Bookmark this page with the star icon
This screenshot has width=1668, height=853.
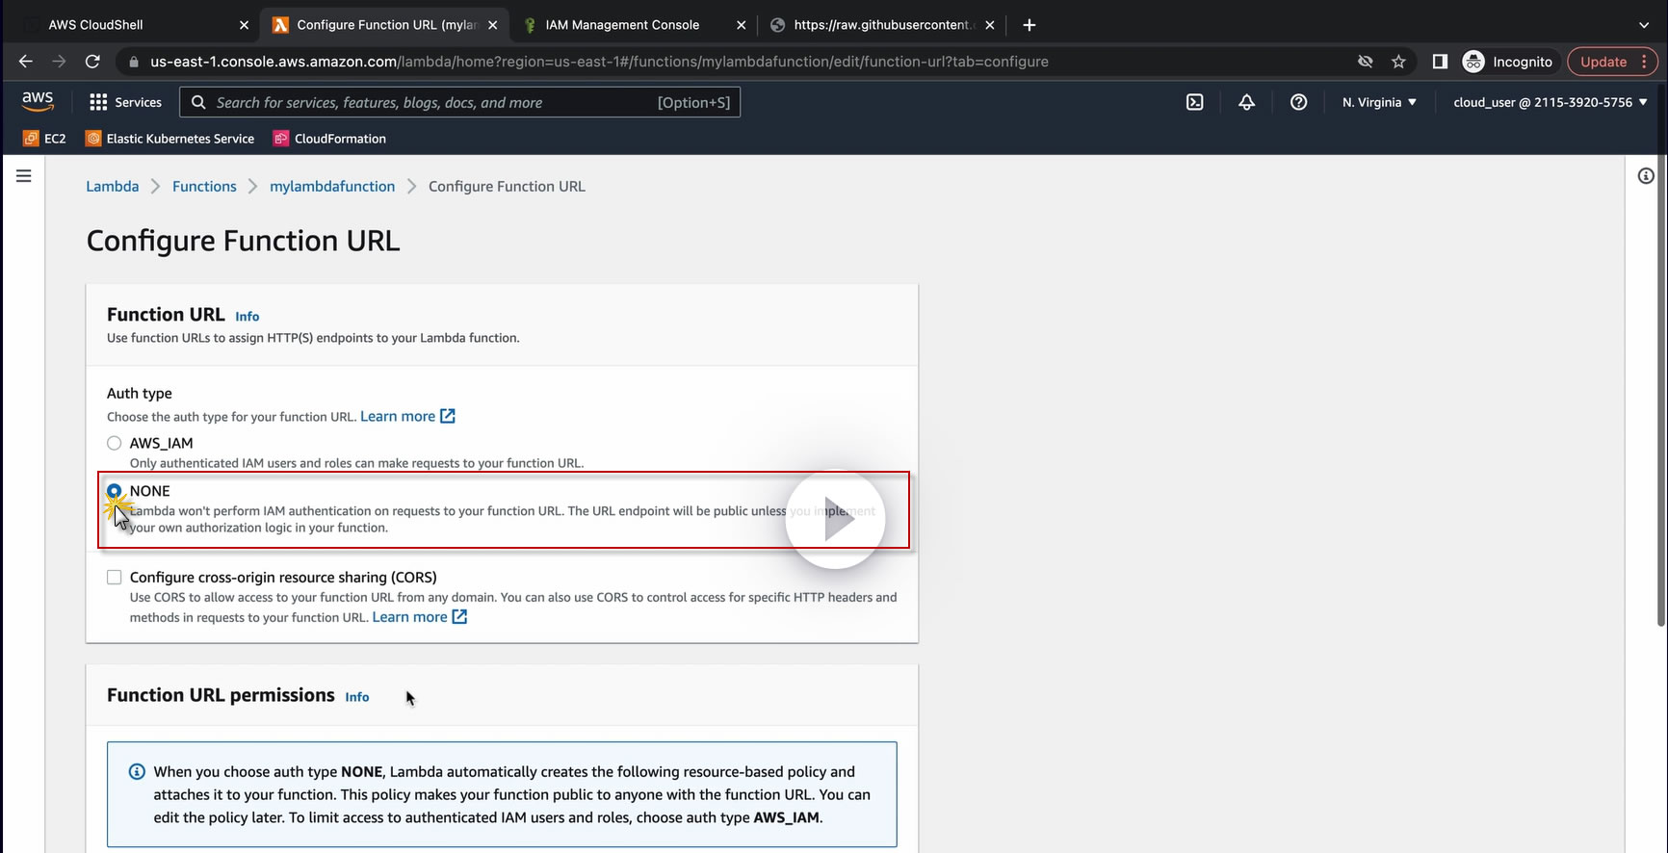[1398, 62]
